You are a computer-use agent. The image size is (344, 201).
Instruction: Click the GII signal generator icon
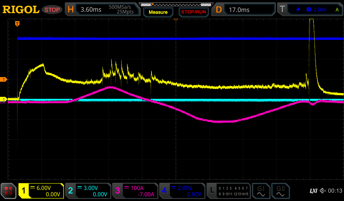pos(280,191)
